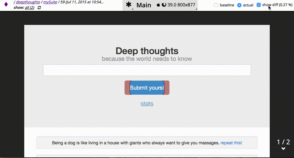Select the baseline radio button
This screenshot has width=294, height=158.
216,5
